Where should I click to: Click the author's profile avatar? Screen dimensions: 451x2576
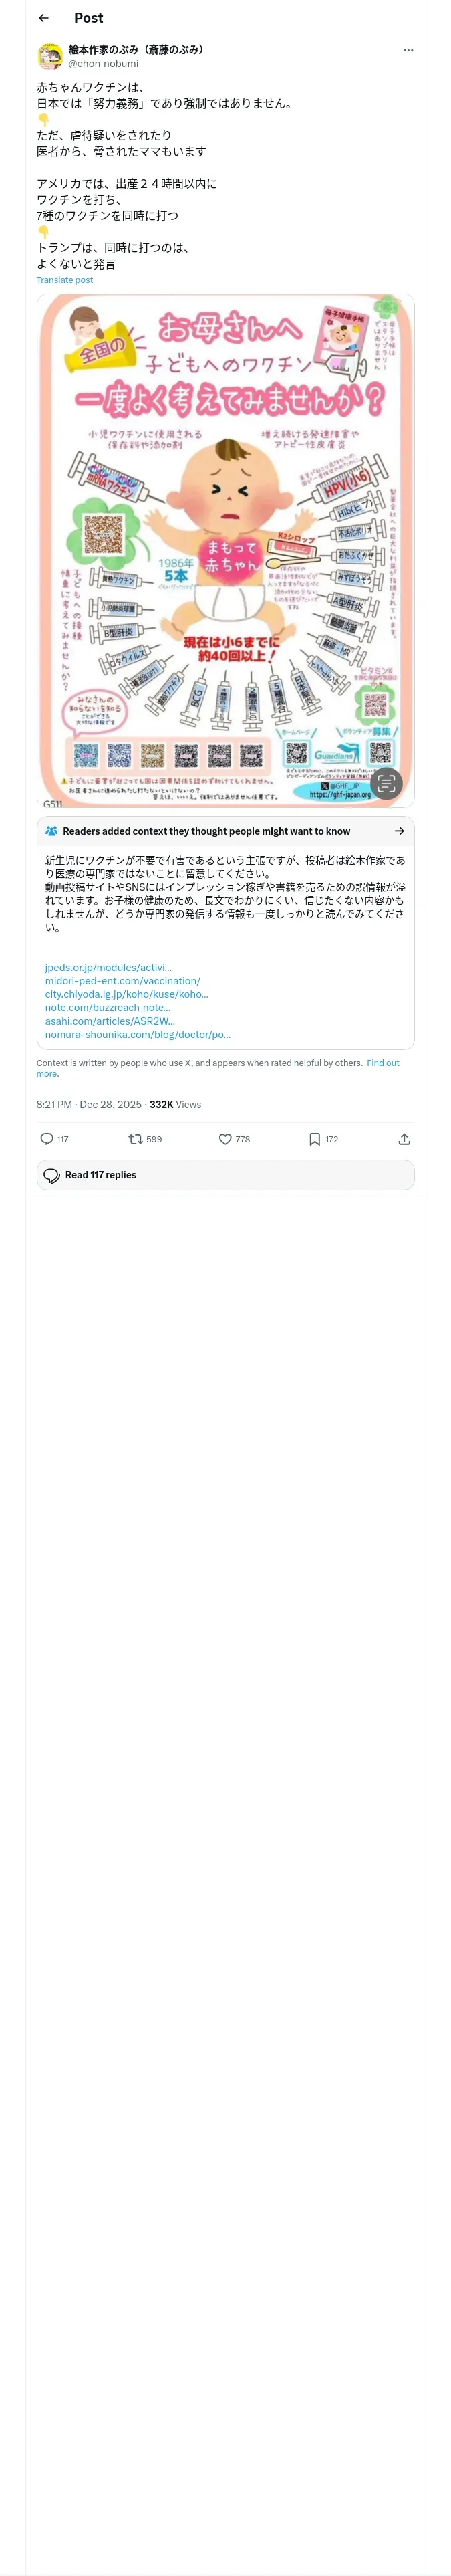tap(50, 56)
